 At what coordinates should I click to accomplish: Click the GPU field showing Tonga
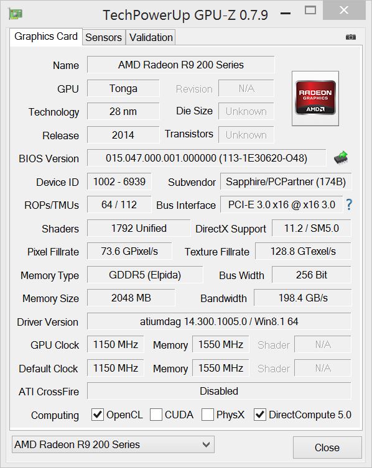point(123,88)
